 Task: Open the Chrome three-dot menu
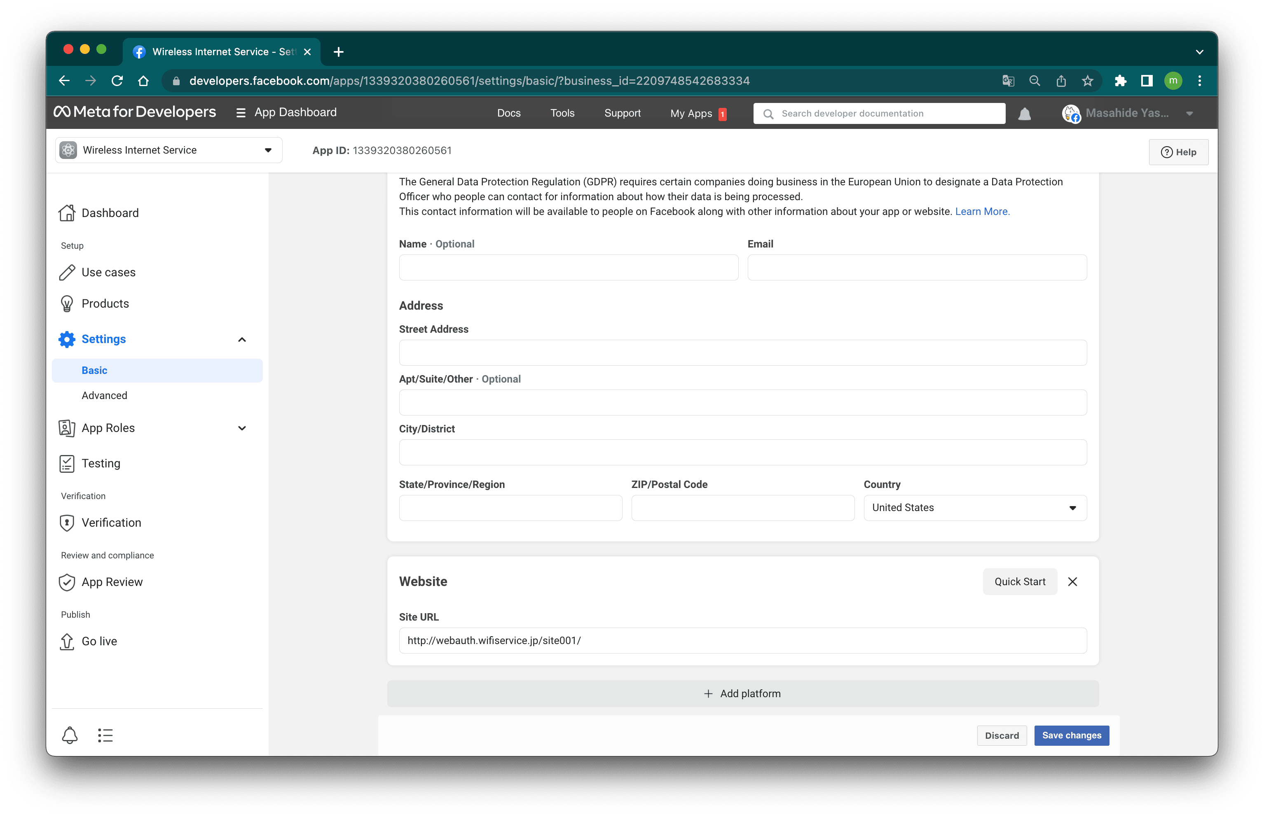(x=1199, y=81)
